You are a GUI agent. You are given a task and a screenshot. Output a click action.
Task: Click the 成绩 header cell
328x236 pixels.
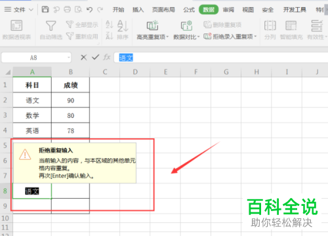click(71, 85)
